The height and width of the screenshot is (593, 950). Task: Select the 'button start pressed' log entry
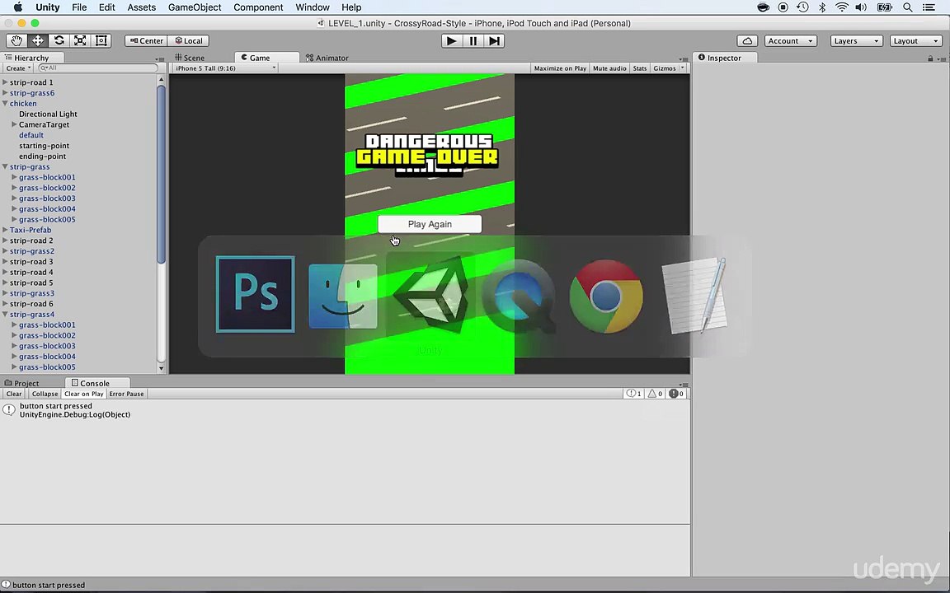tap(346, 410)
